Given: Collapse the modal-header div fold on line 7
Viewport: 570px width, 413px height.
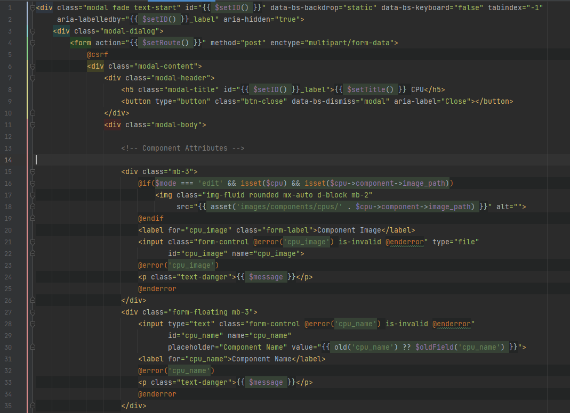Looking at the screenshot, I should pyautogui.click(x=33, y=78).
